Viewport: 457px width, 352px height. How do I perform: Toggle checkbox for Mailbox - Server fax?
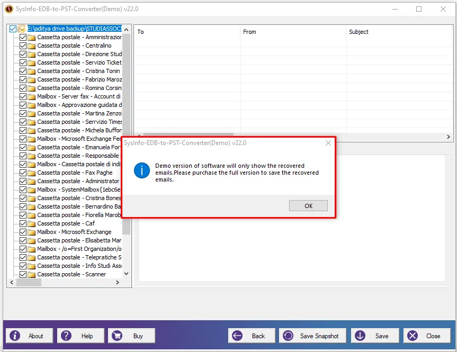coord(23,96)
